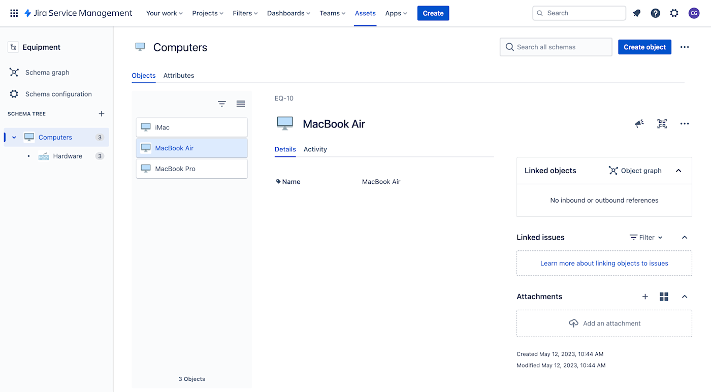
Task: Click the Object graph icon
Action: click(613, 171)
